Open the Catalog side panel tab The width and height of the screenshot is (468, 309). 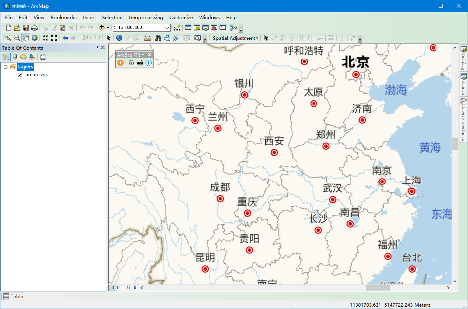click(x=464, y=58)
